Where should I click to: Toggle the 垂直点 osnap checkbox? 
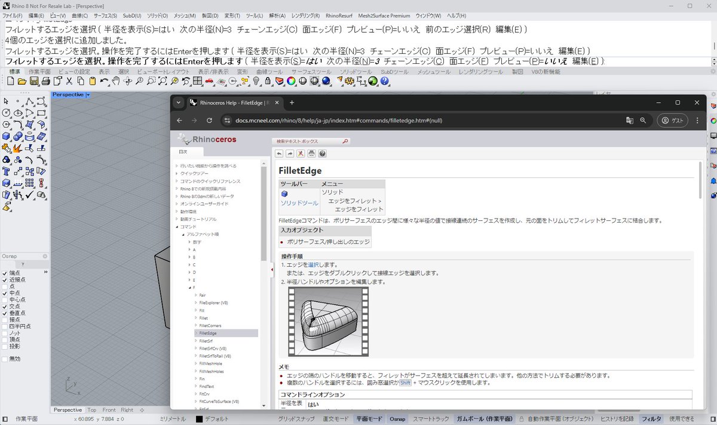tap(5, 313)
